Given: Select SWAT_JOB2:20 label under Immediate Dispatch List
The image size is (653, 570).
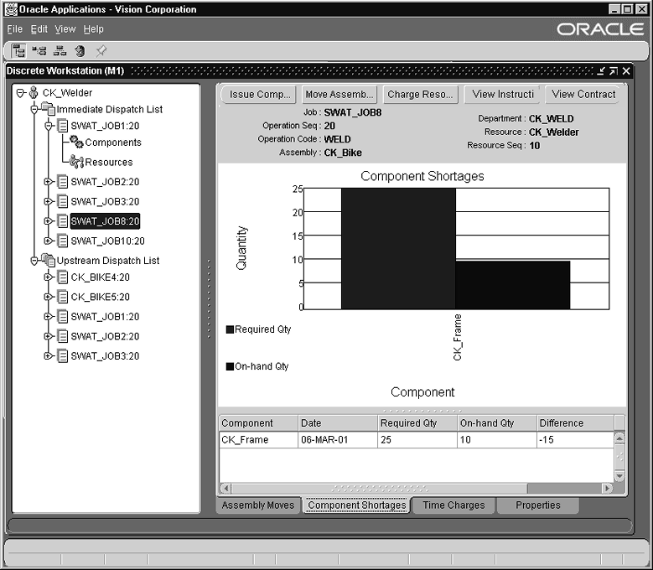Looking at the screenshot, I should (x=105, y=182).
